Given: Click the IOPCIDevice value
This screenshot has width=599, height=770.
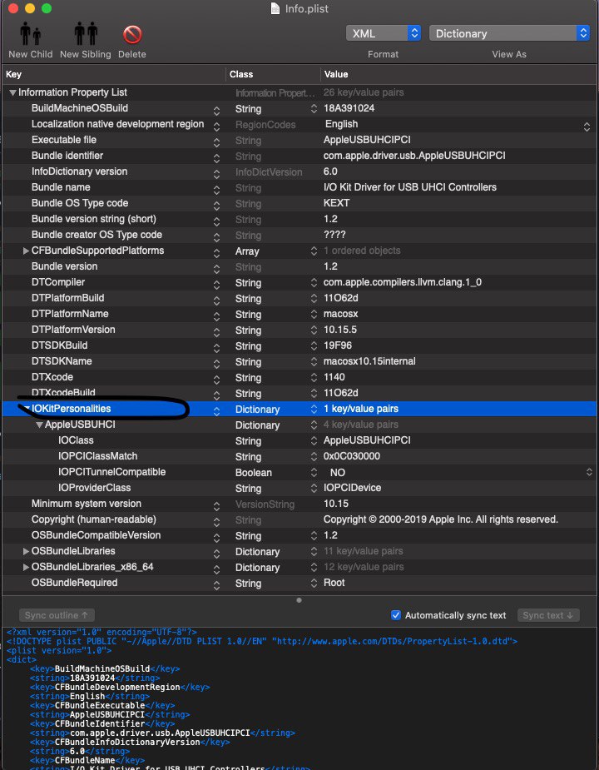Looking at the screenshot, I should pos(352,488).
